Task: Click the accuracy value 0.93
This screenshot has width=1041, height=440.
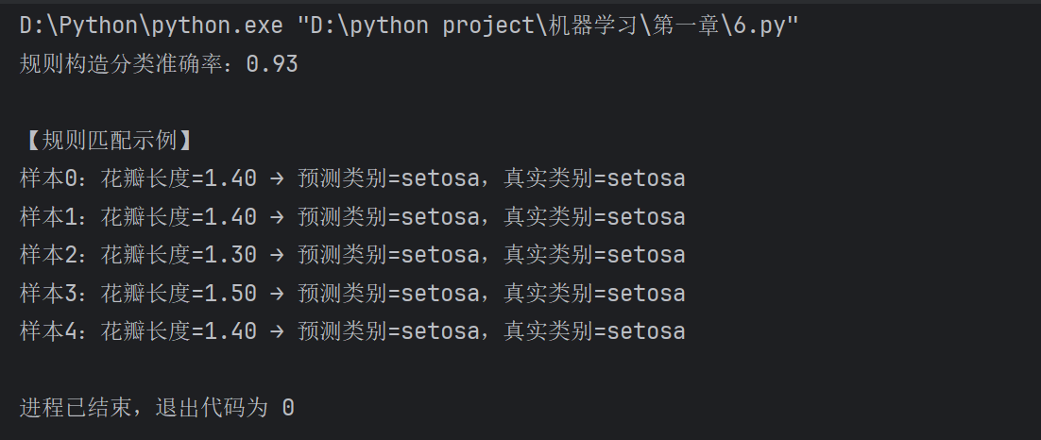Action: point(272,64)
